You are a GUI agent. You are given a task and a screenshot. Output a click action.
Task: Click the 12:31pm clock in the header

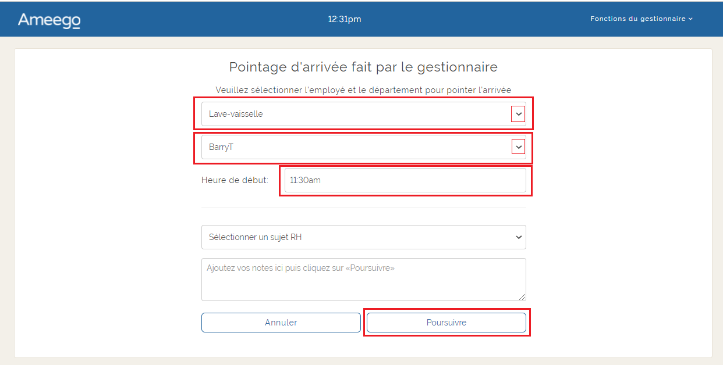pos(344,19)
